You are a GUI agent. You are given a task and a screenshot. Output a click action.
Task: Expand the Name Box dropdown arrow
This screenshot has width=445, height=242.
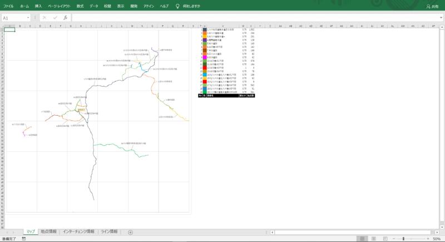(x=28, y=18)
